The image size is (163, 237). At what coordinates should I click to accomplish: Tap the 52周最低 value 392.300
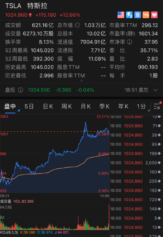tap(43, 59)
